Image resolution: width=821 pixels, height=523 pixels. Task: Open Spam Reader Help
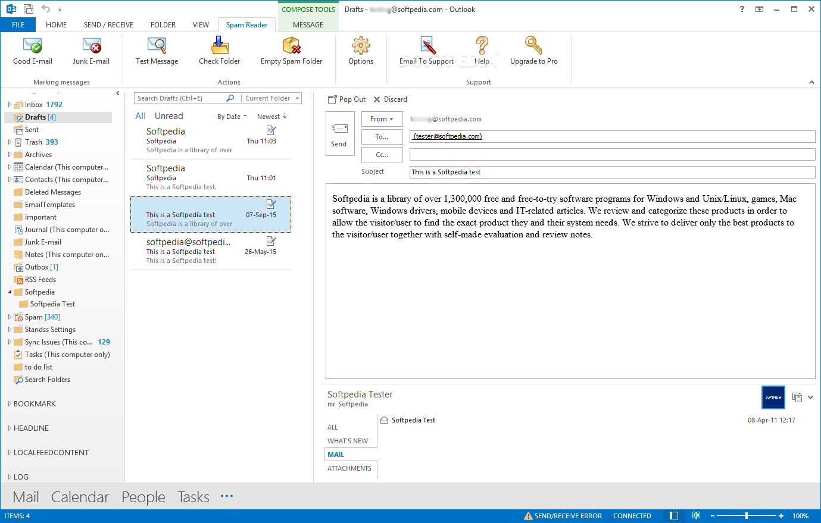tap(482, 51)
